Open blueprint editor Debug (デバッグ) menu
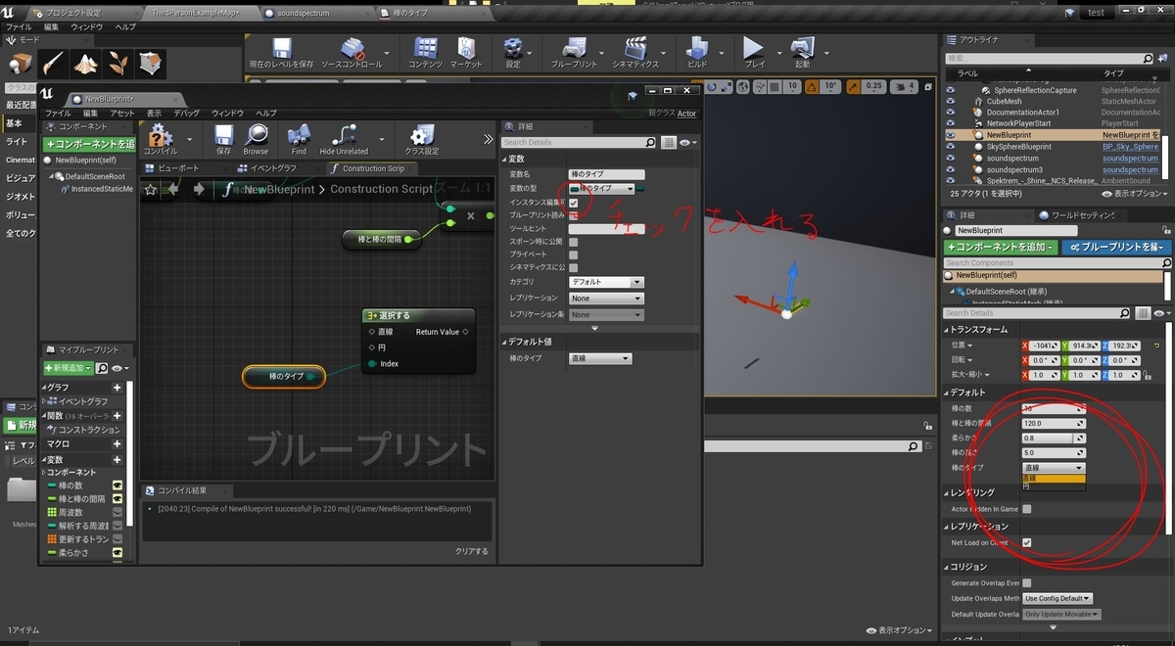1175x646 pixels. coord(186,114)
